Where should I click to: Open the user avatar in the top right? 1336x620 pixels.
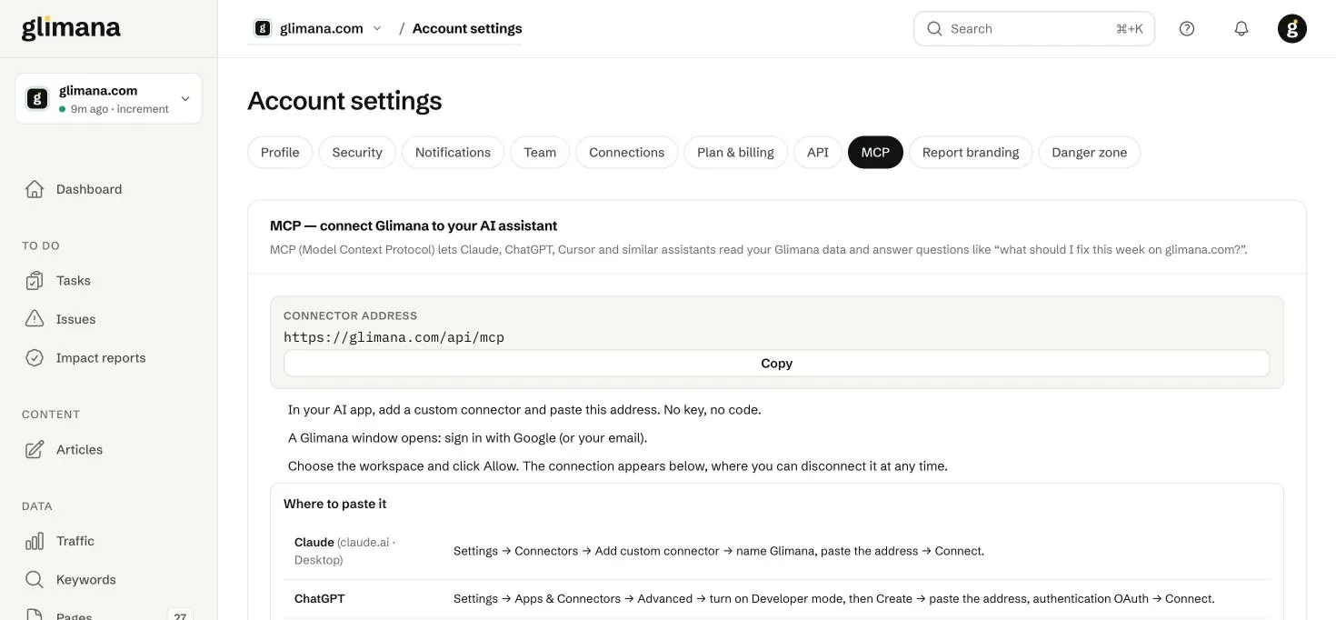click(x=1292, y=28)
